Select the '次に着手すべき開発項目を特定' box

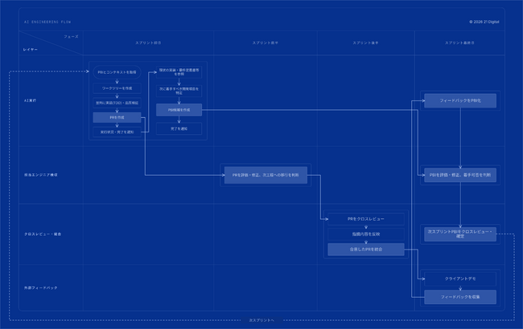coord(179,91)
